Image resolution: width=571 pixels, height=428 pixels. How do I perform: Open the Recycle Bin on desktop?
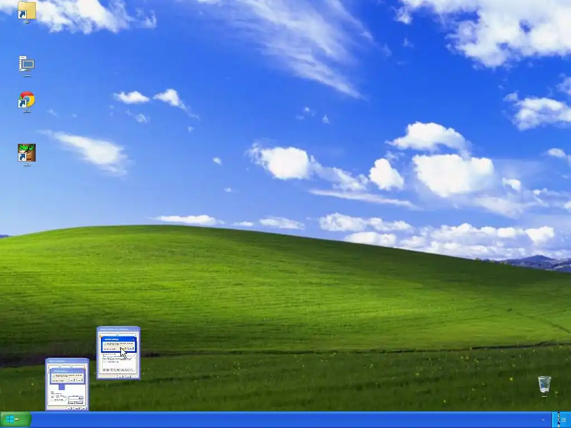click(x=544, y=385)
